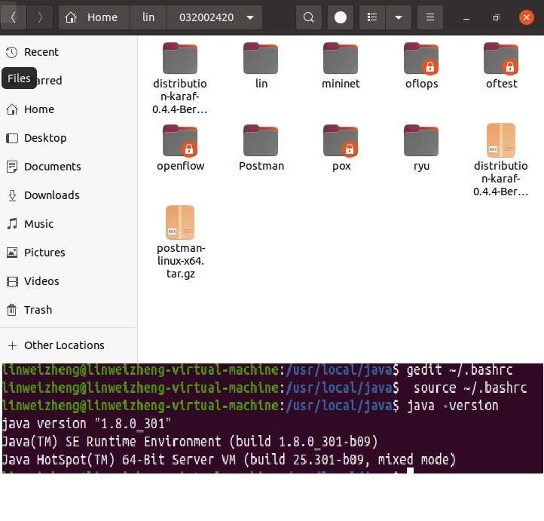
Task: Open the search tool in Files
Action: pos(308,17)
